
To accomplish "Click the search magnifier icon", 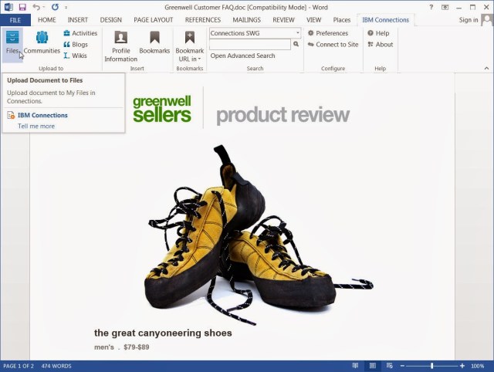I will (296, 45).
